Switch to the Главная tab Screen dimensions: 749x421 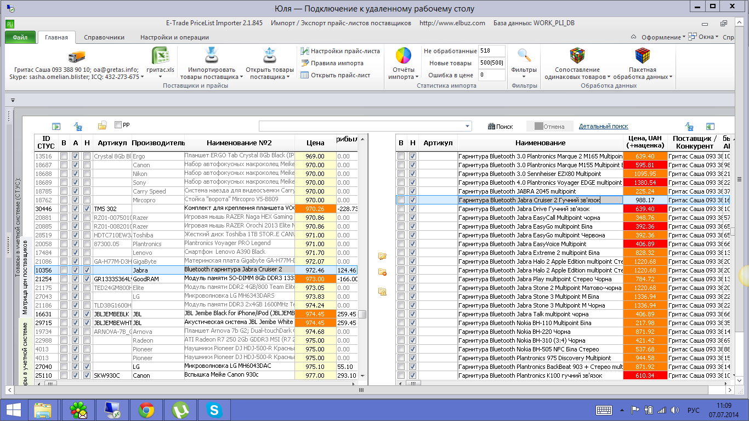56,37
